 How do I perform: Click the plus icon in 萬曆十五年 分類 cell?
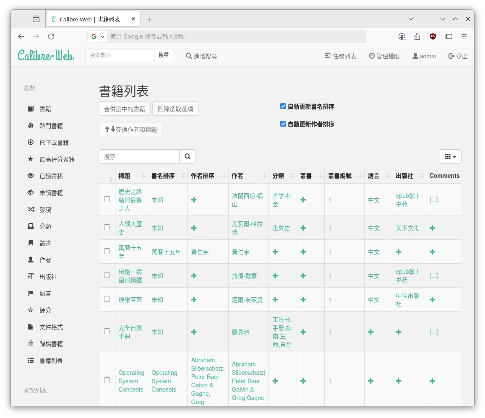pyautogui.click(x=275, y=252)
